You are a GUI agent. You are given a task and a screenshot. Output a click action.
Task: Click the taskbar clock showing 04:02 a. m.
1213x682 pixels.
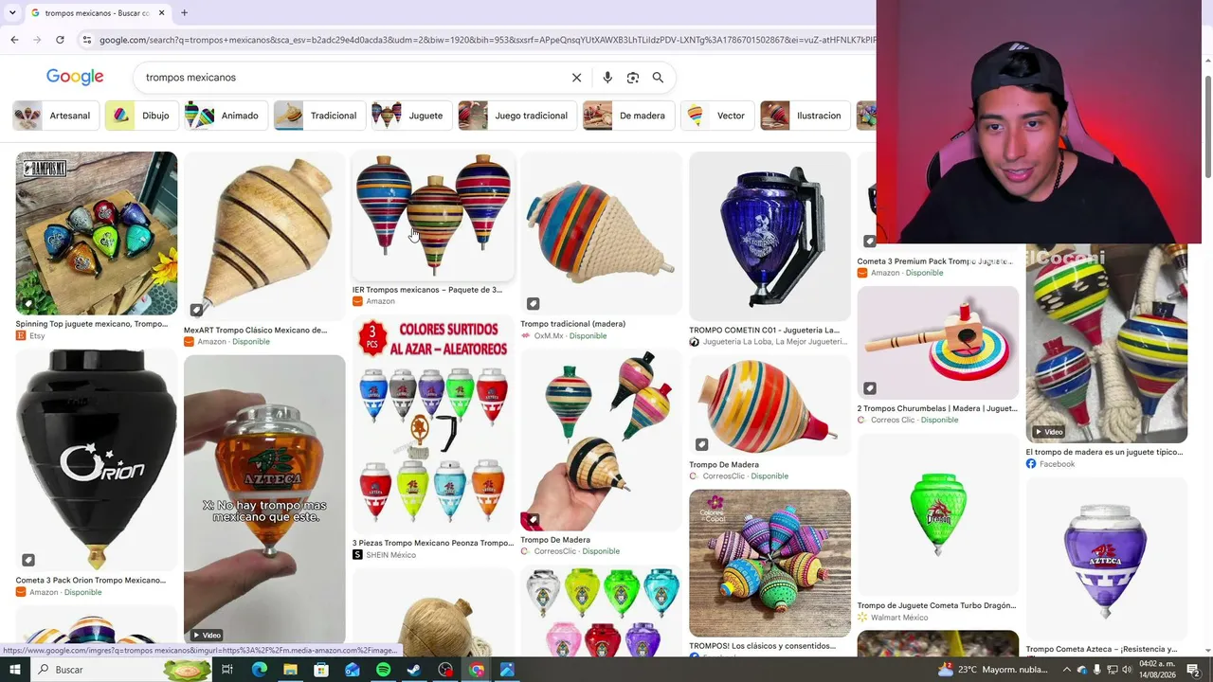click(1157, 670)
